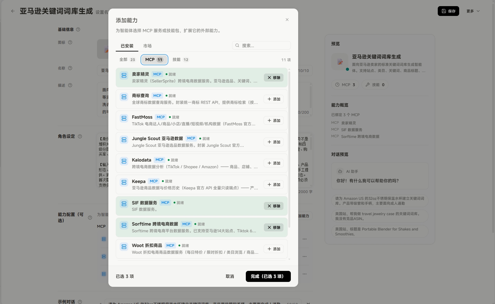Add the 商标查询 MCP
This screenshot has width=495, height=304.
[274, 99]
